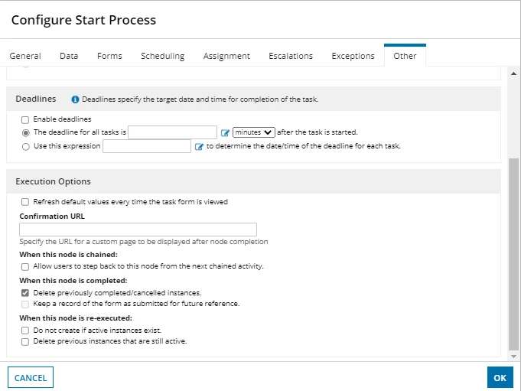Click the scrollbar up arrow

(513, 73)
